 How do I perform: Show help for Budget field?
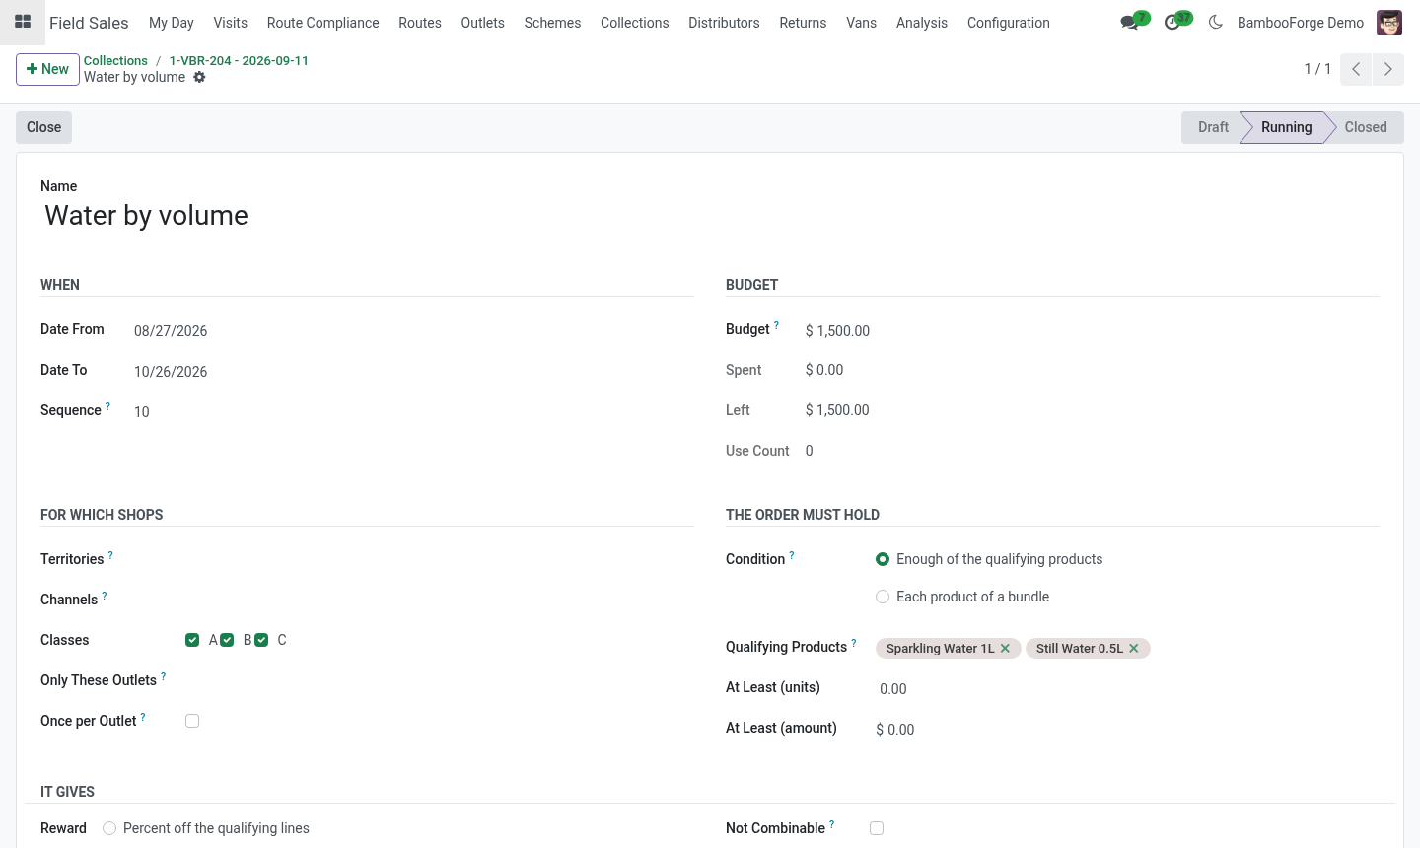pos(776,325)
